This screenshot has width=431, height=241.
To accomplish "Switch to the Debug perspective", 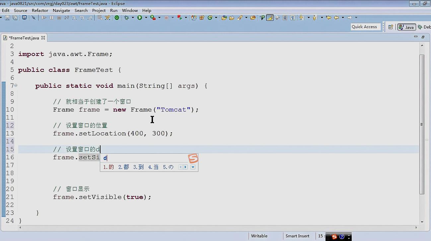I will coord(424,27).
